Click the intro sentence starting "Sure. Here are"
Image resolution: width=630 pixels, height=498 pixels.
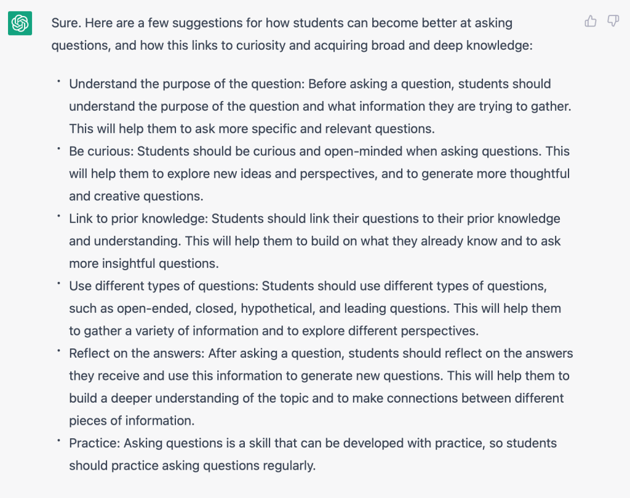282,24
